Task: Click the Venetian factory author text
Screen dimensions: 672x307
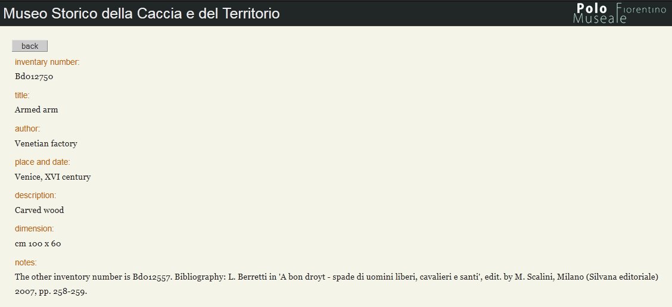Action: tap(46, 143)
